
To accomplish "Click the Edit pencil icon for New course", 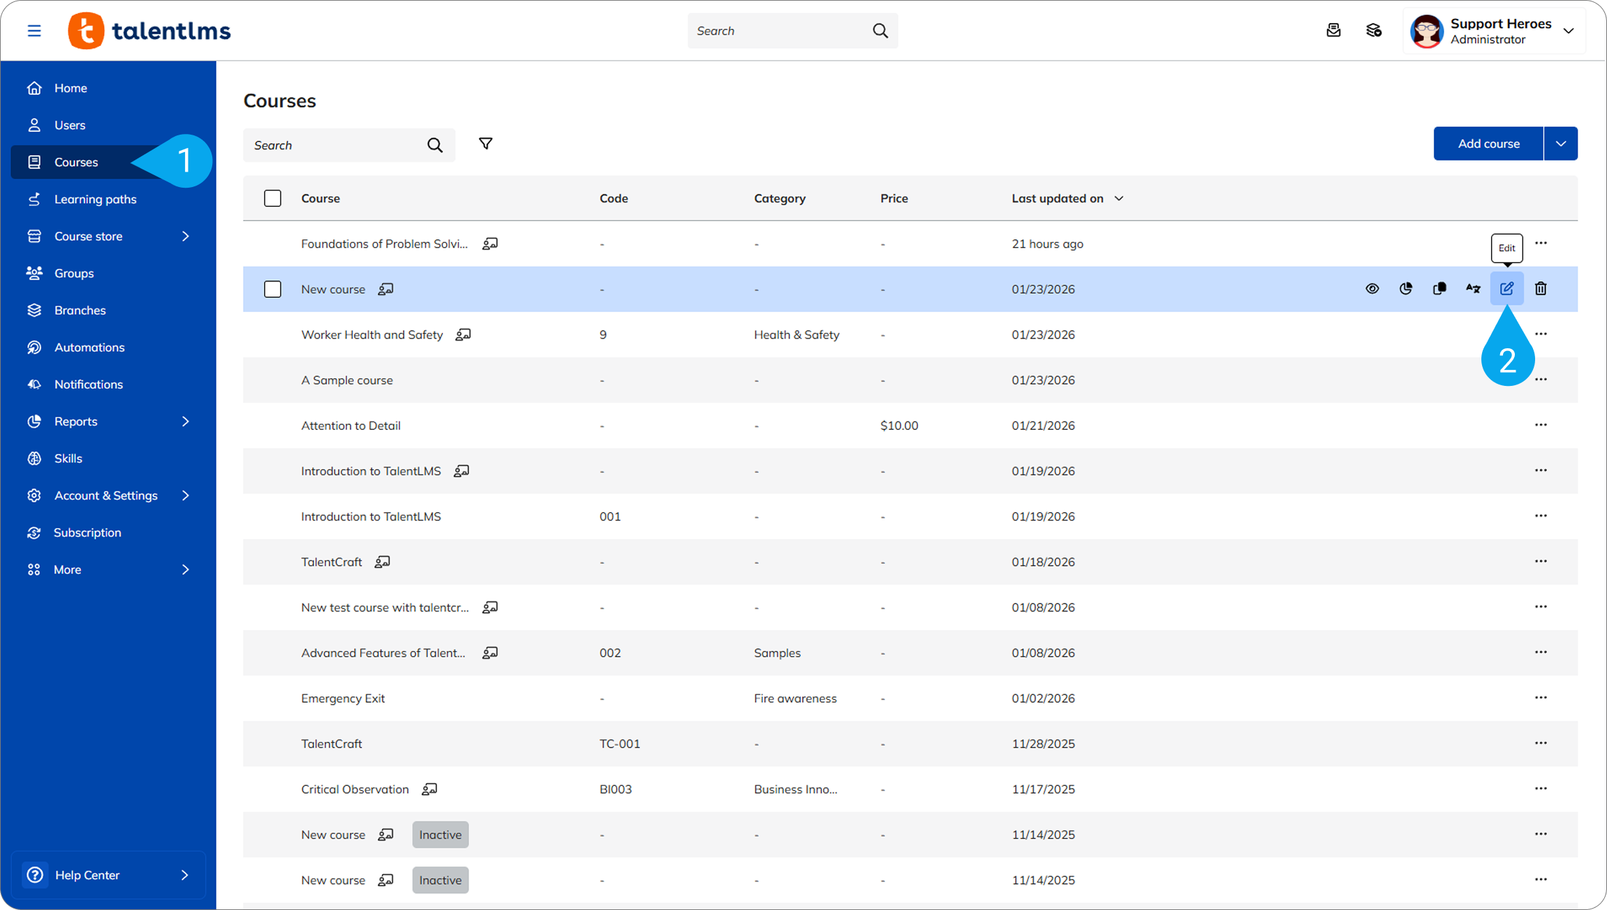I will point(1506,289).
